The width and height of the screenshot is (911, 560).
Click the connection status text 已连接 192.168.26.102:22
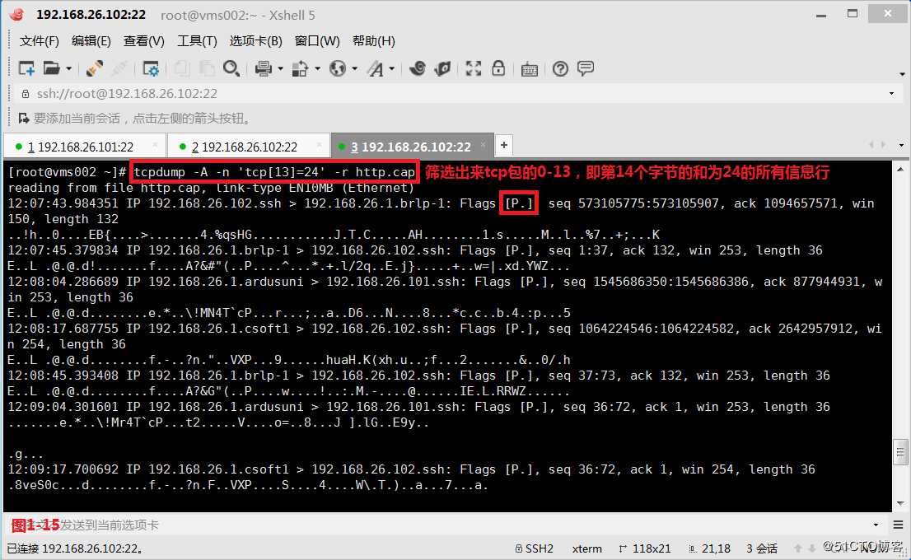coord(75,548)
